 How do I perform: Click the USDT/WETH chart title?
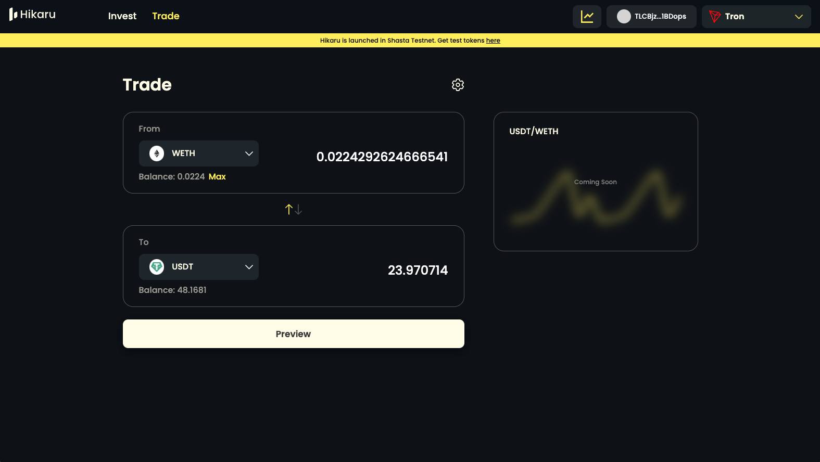(534, 132)
